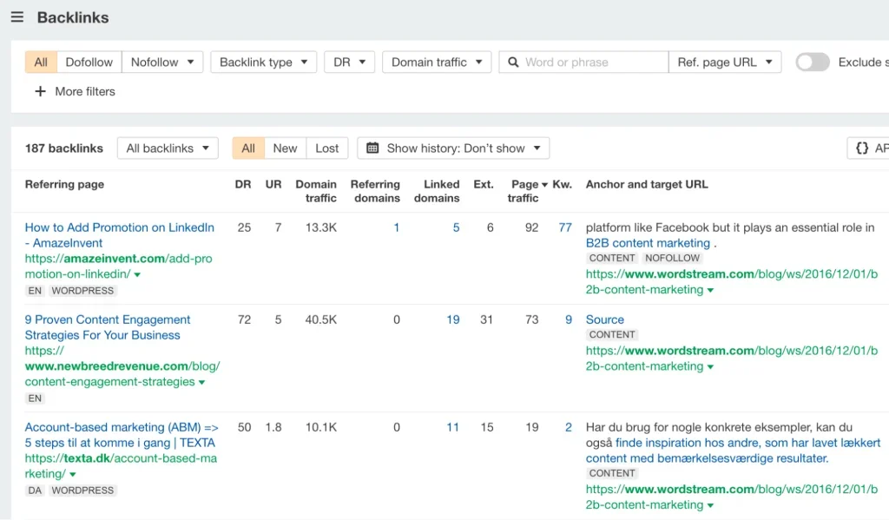Open the hamburger navigation menu
Screen dimensions: 889x520
tap(17, 17)
